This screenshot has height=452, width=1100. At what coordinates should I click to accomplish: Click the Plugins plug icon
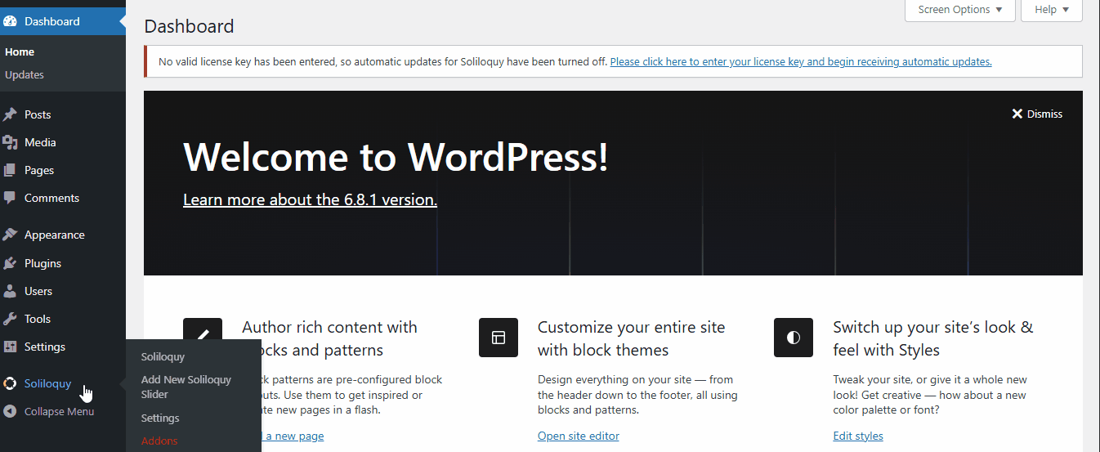[10, 263]
